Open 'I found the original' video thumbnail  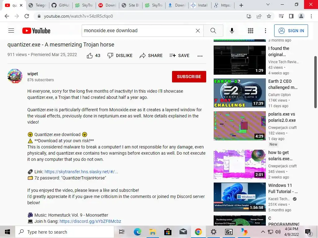pyautogui.click(x=239, y=60)
